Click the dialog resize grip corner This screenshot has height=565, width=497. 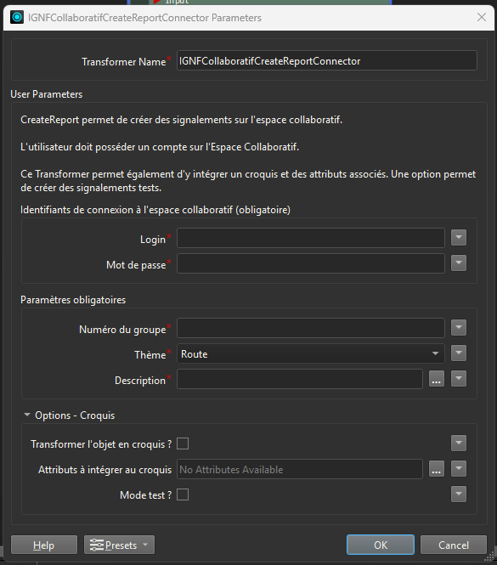(x=489, y=557)
